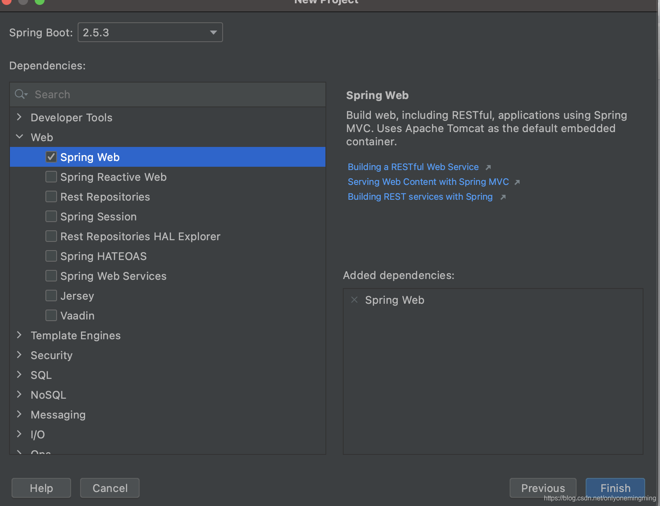The image size is (660, 506).
Task: Click the external link arrow after Building REST services with Spring
Action: click(503, 197)
